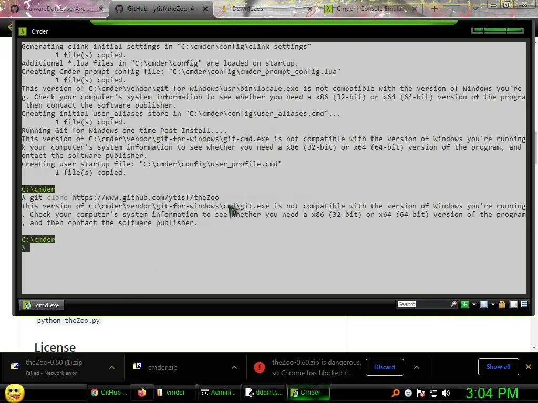
Task: Open the volume speaker tray icon
Action: [446, 393]
